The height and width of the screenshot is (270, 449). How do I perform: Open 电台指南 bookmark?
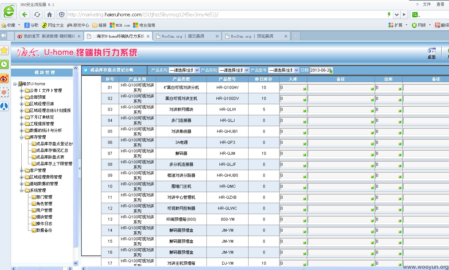pos(144,25)
